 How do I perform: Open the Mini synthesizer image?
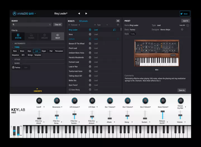(x=157, y=53)
